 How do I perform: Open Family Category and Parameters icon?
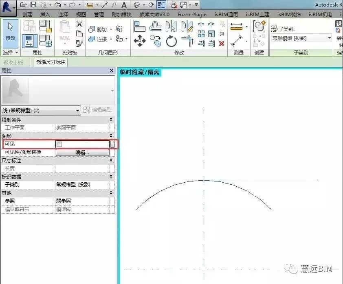pyautogui.click(x=46, y=26)
